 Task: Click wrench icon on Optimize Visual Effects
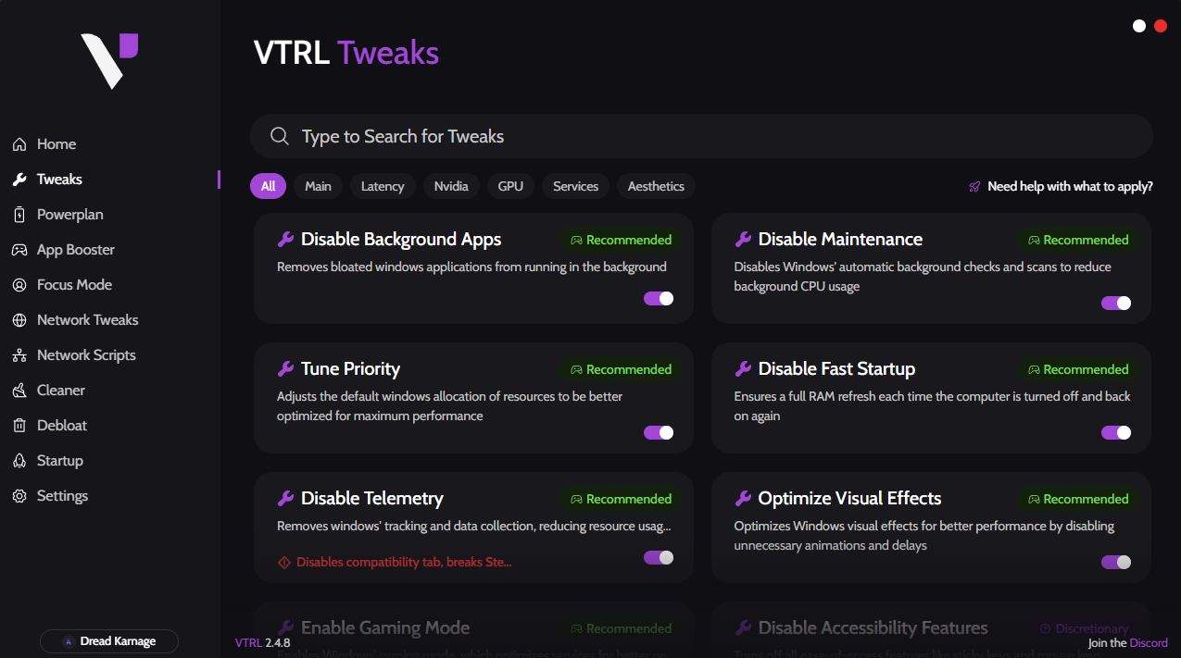click(743, 499)
